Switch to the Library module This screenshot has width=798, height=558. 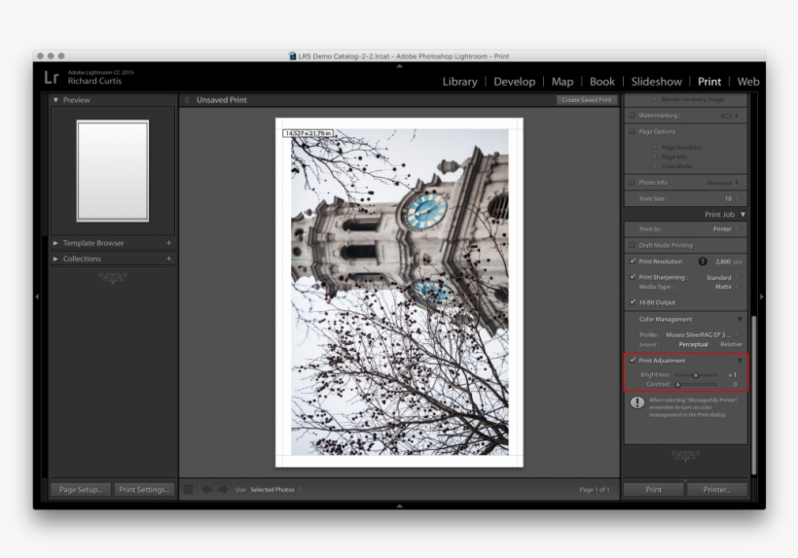point(459,82)
